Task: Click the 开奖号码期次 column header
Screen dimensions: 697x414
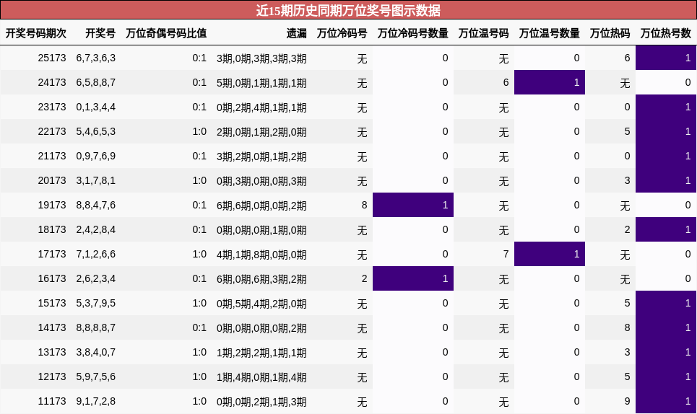Action: point(36,33)
